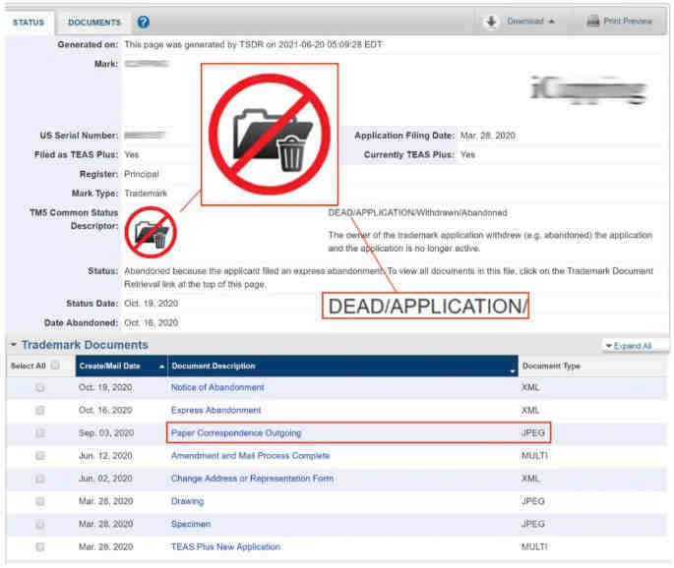Click the JPEG type in Paper Correspondence row
This screenshot has height=568, width=674.
coord(533,433)
